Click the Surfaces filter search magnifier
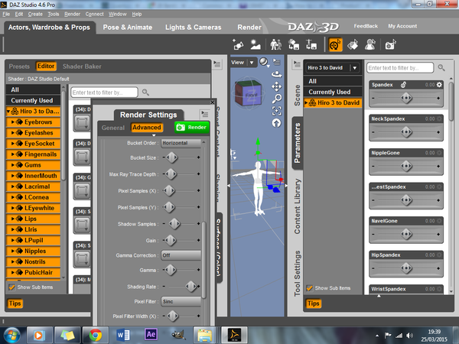 coord(145,92)
